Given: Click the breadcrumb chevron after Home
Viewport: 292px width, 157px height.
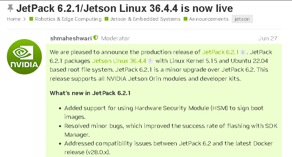Looking at the screenshot, I should point(24,19).
